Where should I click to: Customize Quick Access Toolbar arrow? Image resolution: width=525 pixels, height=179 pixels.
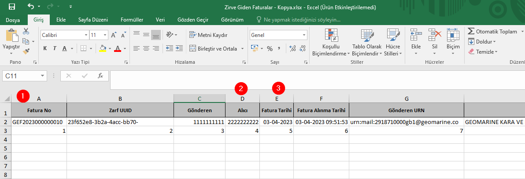(70, 7)
